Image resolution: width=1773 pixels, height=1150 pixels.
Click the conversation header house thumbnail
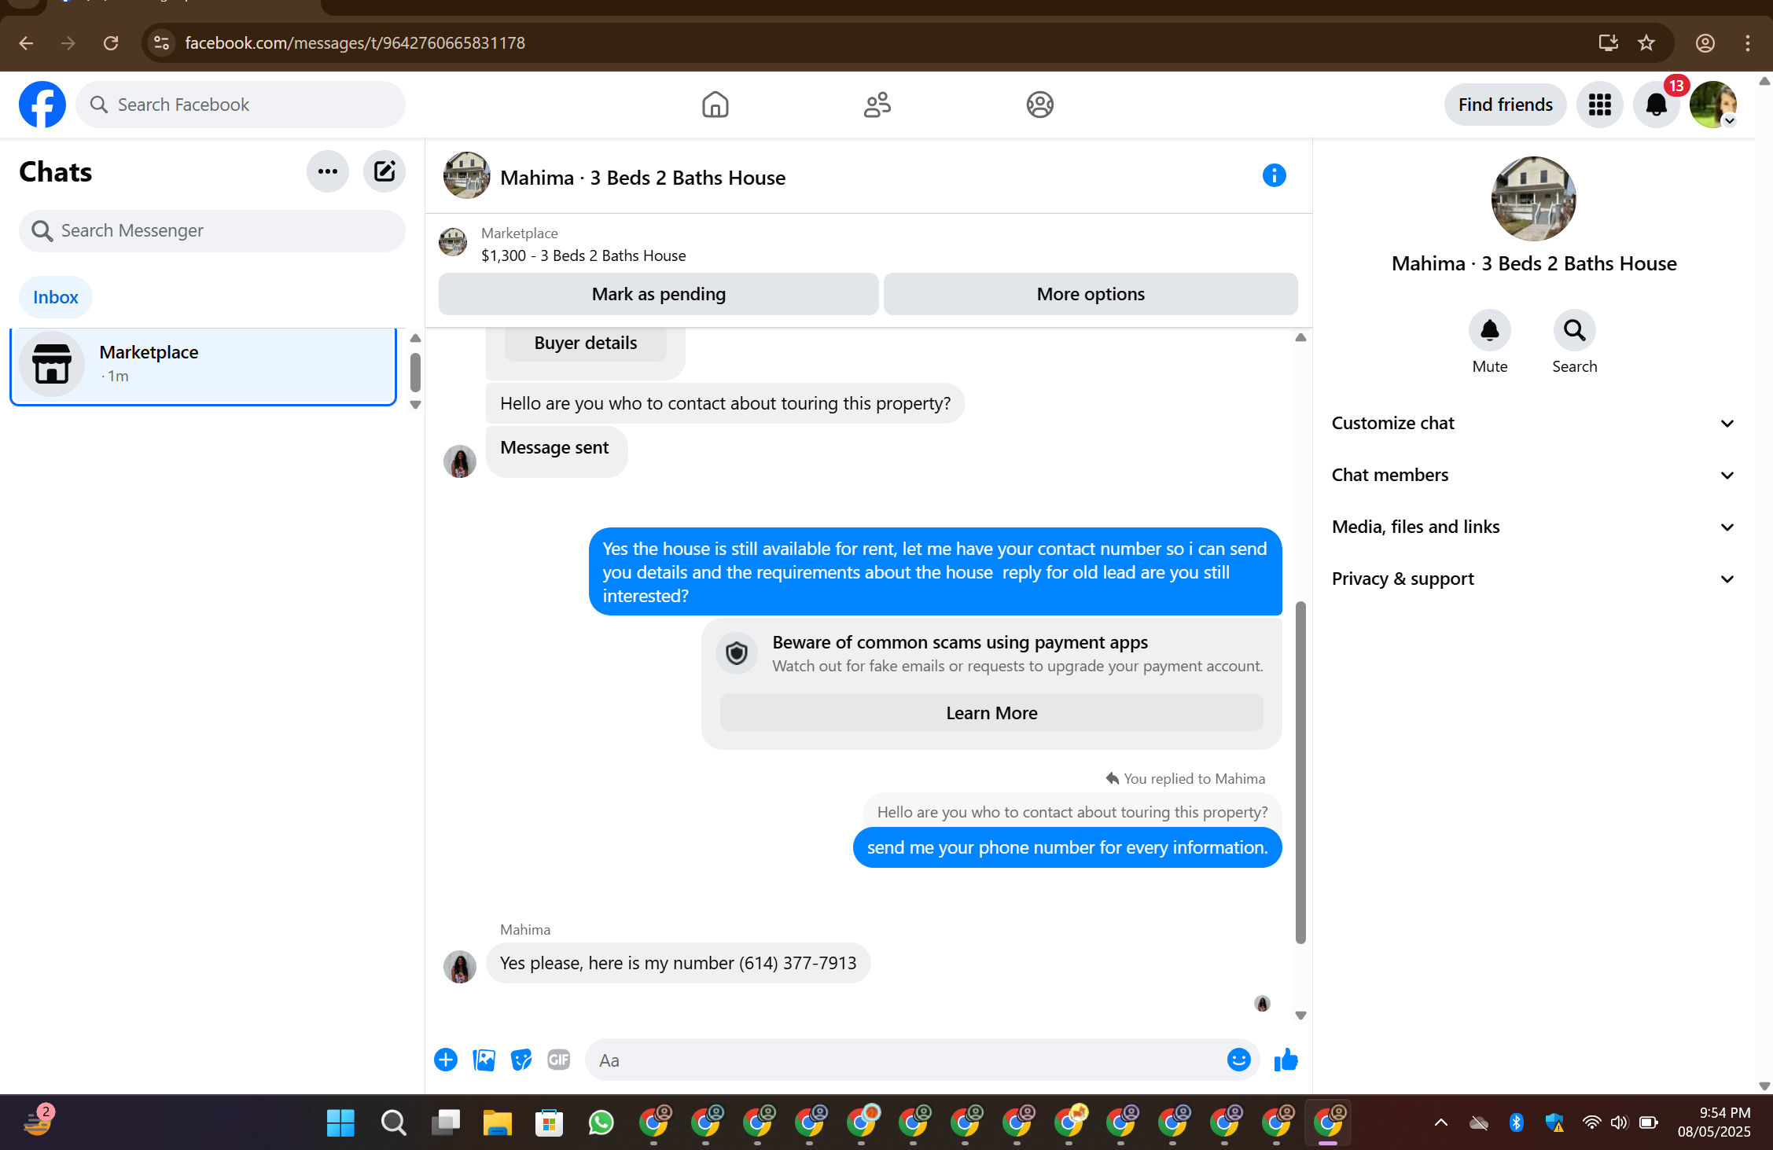467,175
